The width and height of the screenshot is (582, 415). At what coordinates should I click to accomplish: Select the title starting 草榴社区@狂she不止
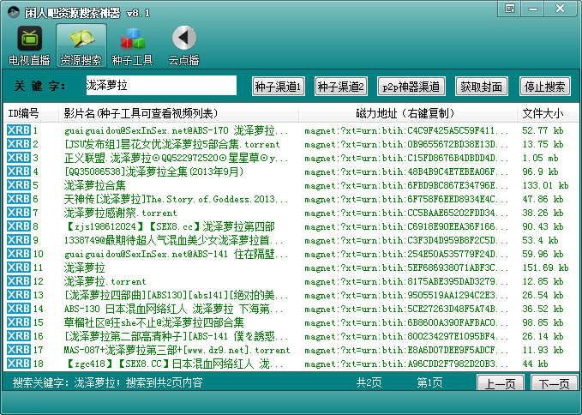pos(154,322)
